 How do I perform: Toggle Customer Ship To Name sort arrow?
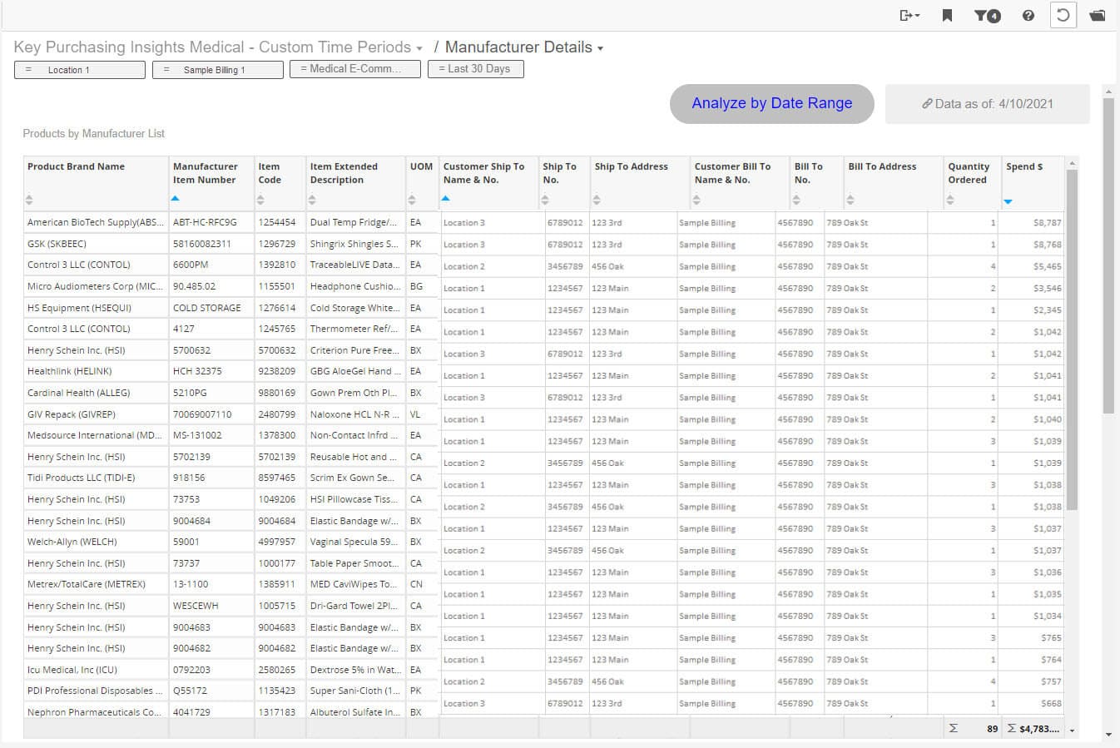[x=445, y=199]
